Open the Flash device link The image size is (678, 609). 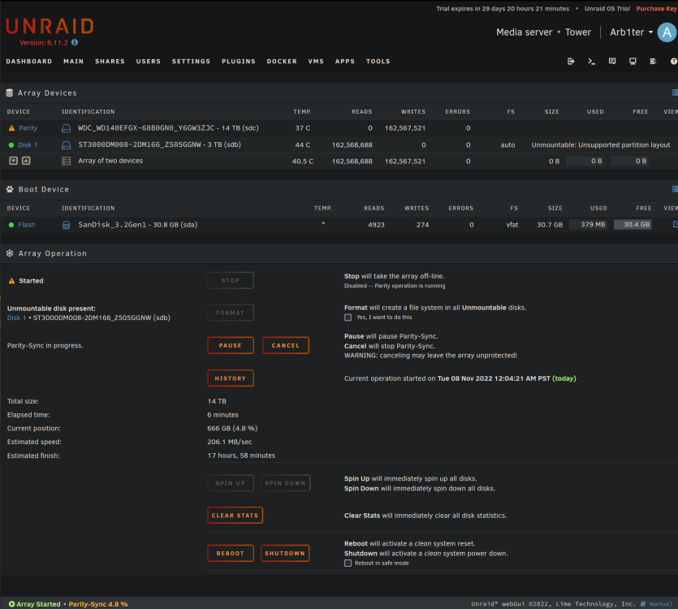pos(26,225)
